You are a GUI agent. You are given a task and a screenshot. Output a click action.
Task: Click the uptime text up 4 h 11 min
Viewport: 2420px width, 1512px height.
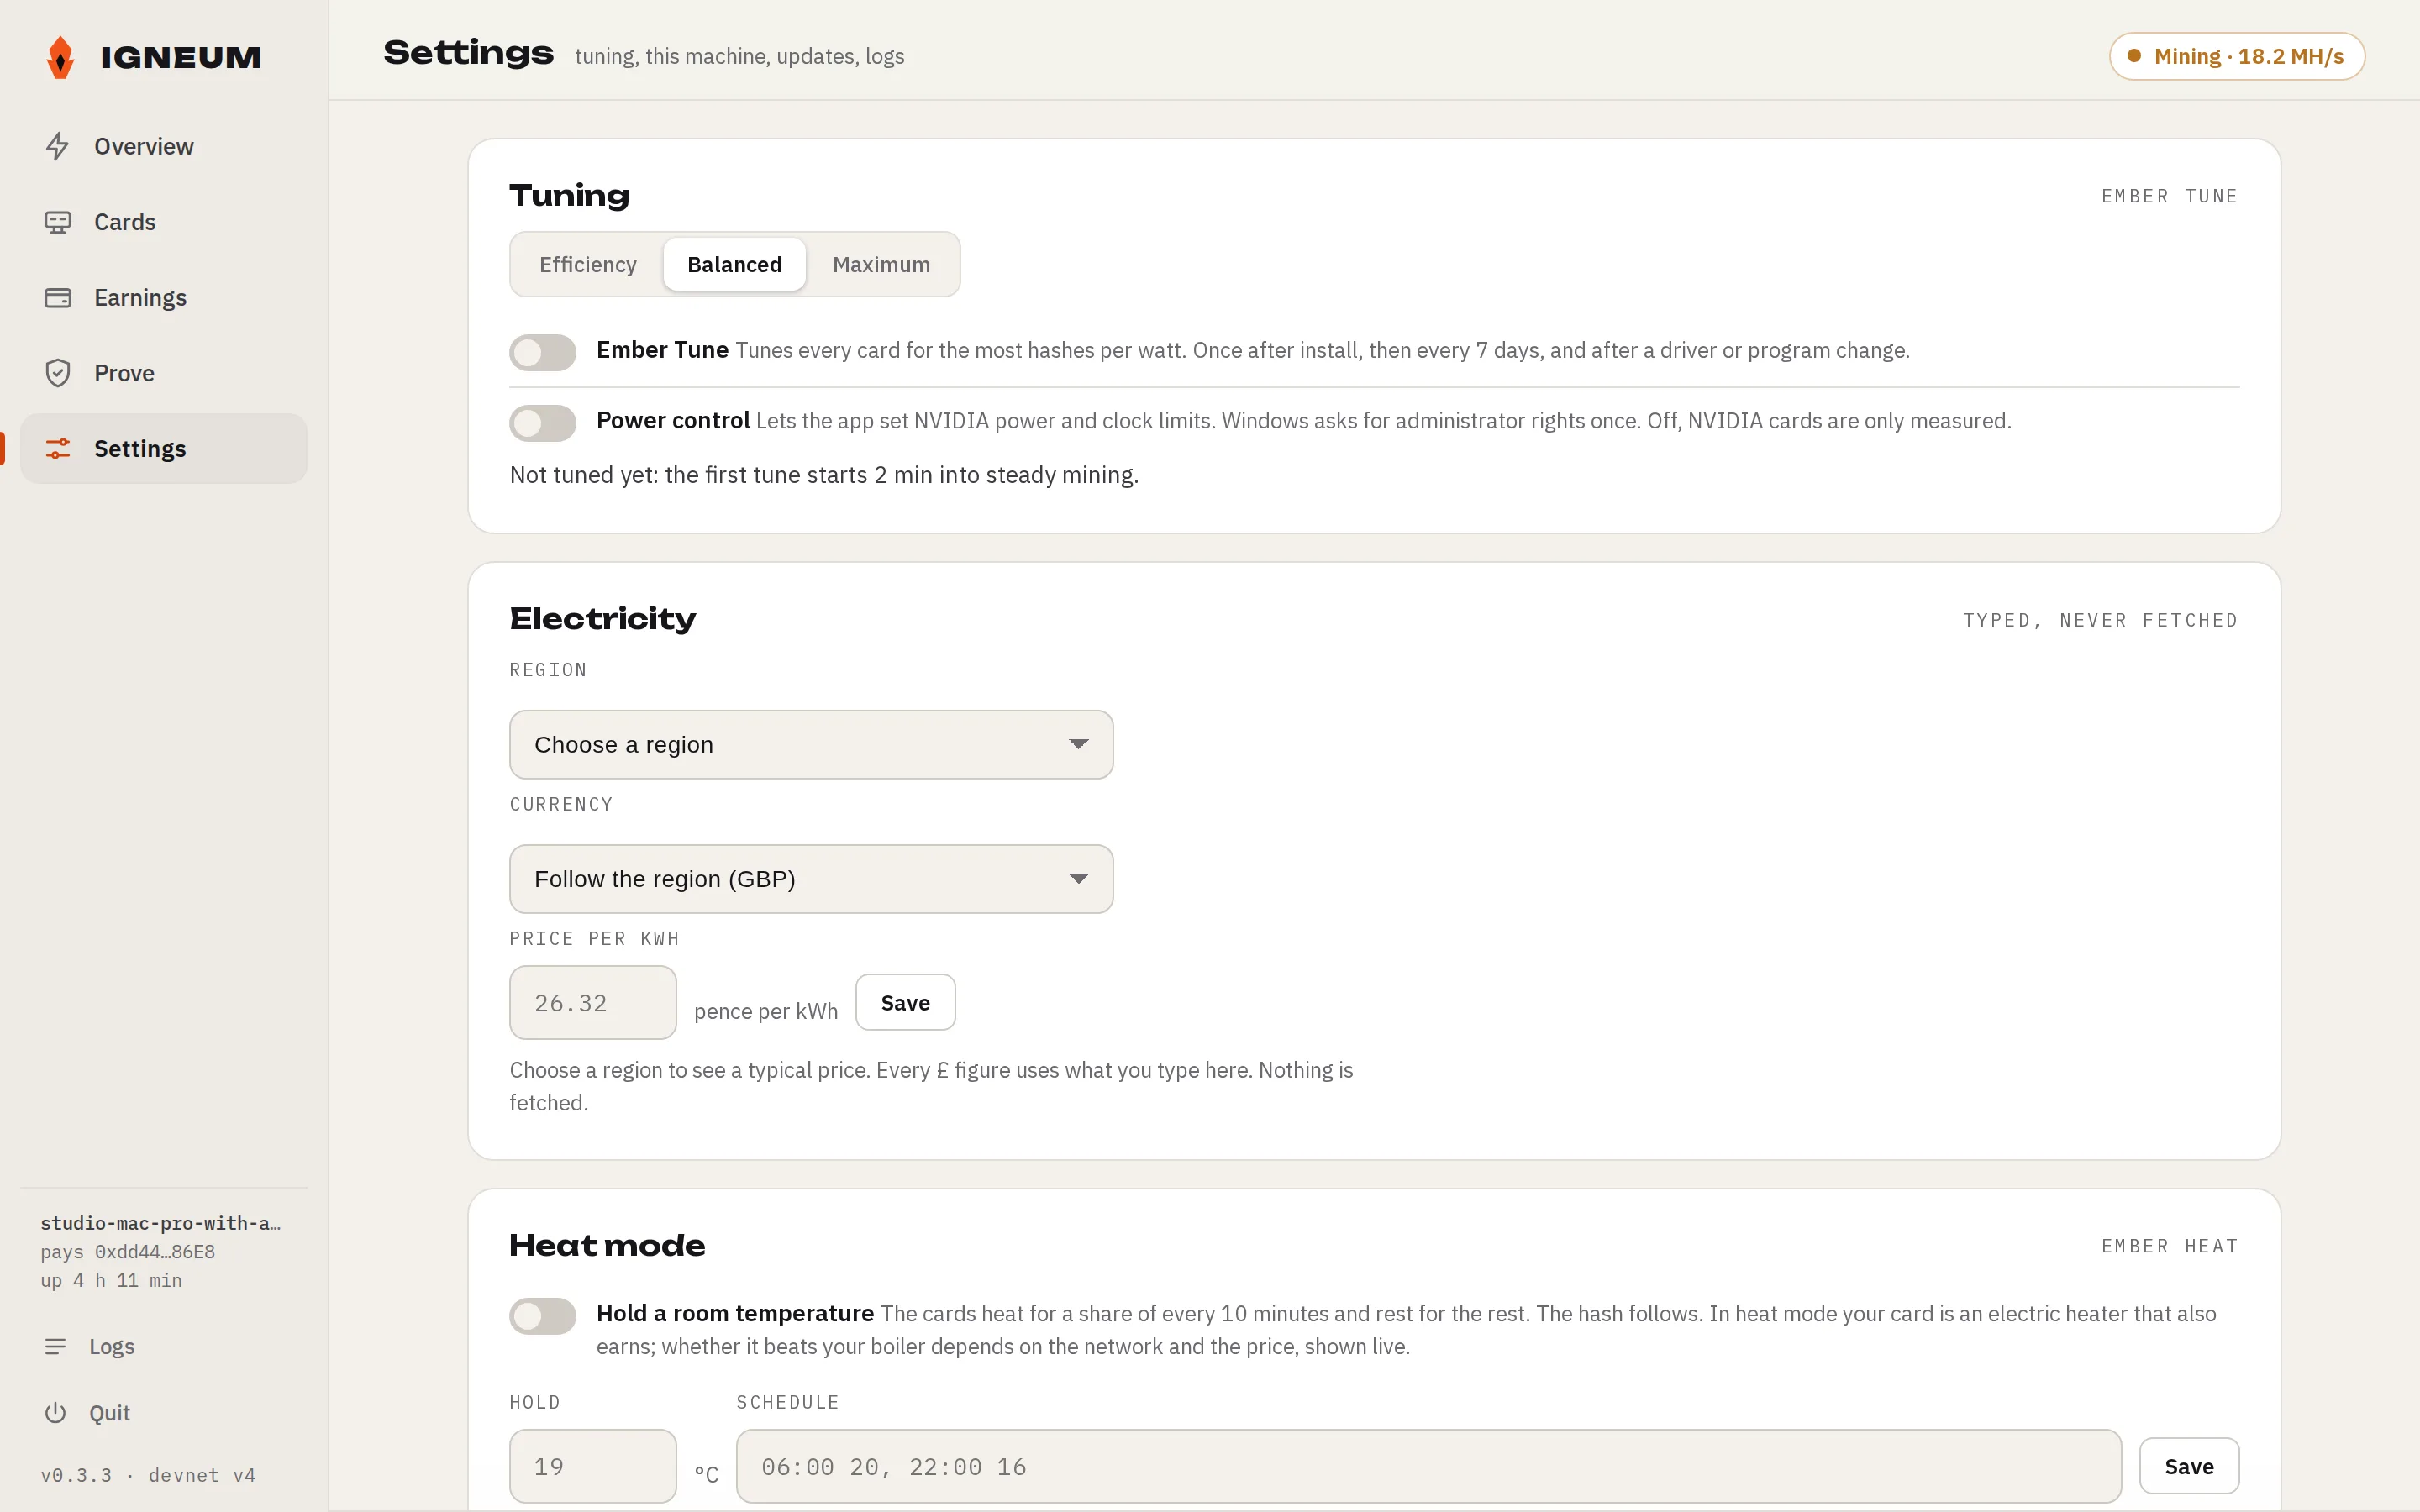111,1281
